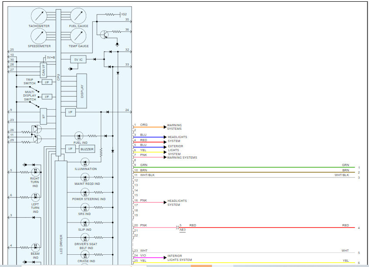Click the orange ORG wire on pin 1

pos(149,127)
